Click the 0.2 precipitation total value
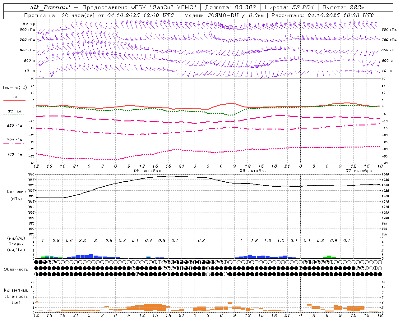 (201, 241)
